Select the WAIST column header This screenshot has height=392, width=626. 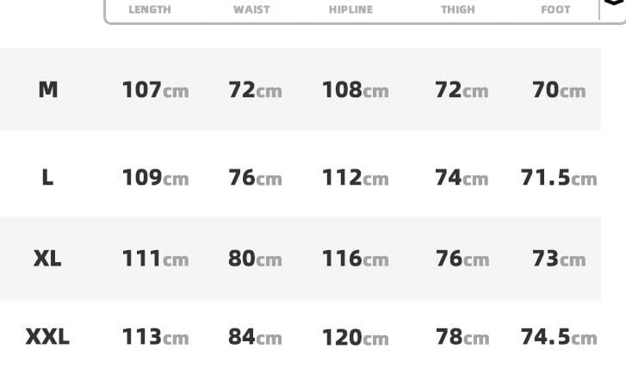point(251,9)
